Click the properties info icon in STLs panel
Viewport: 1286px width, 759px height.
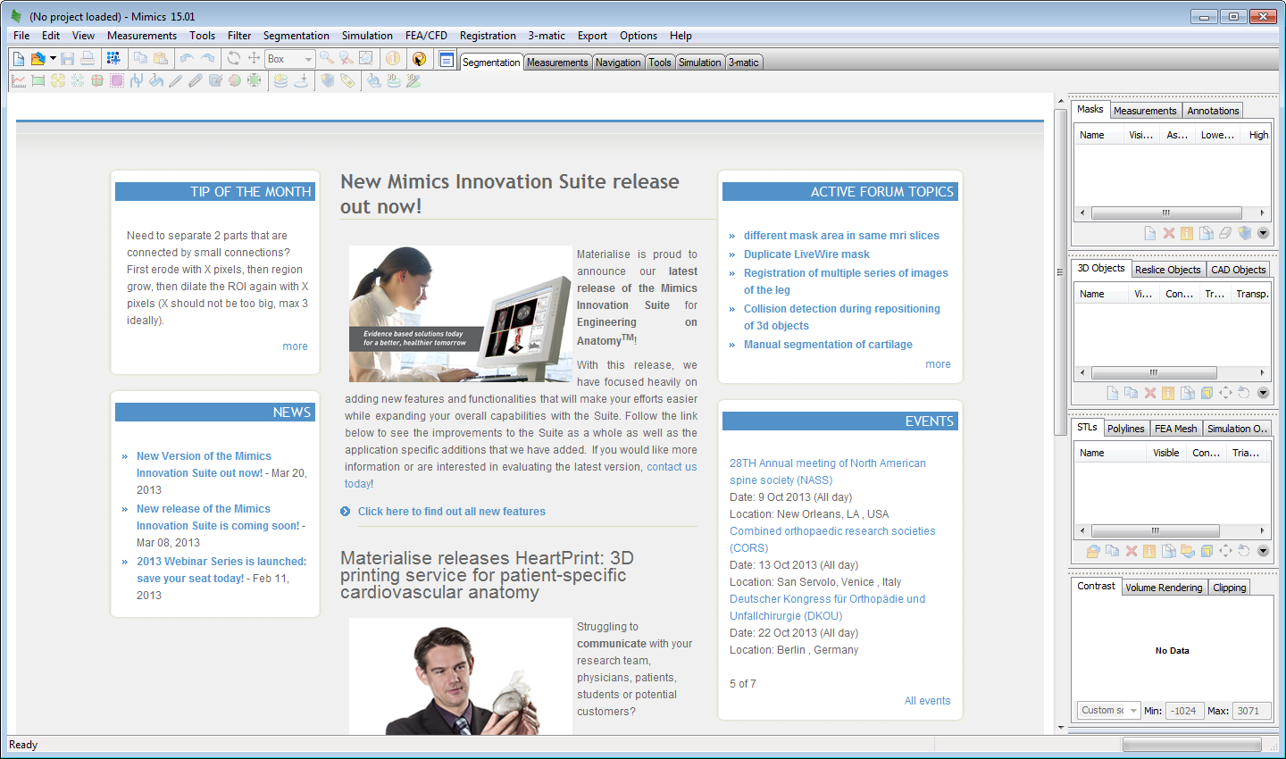(x=1148, y=551)
